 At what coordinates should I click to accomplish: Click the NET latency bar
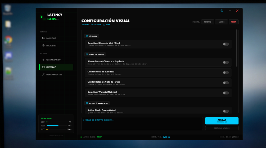pos(56,129)
